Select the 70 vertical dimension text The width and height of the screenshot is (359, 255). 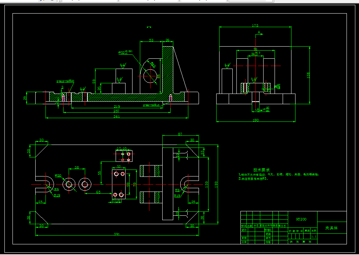click(x=135, y=184)
